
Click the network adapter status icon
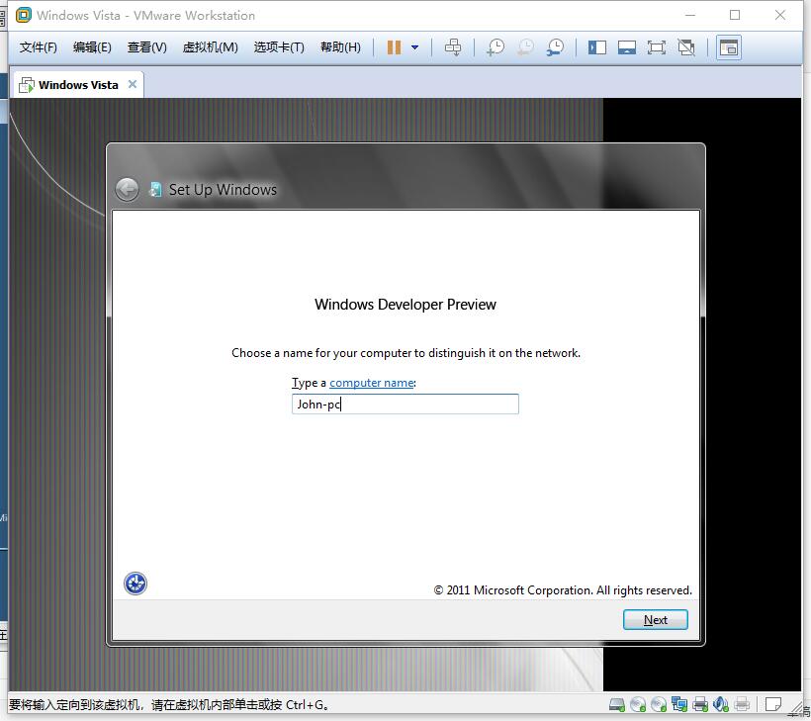tap(679, 704)
